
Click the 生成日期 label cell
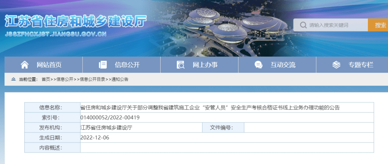coord(52,138)
